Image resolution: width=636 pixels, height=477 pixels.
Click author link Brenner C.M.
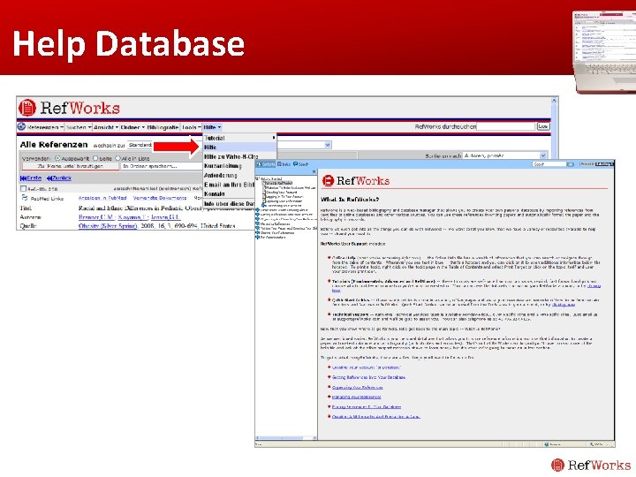click(x=96, y=217)
